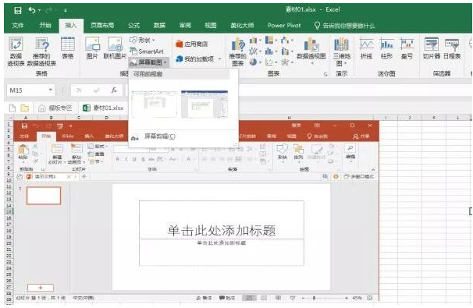The width and height of the screenshot is (473, 308).
Task: Insert a statistic histogram chart
Action: coord(271,51)
